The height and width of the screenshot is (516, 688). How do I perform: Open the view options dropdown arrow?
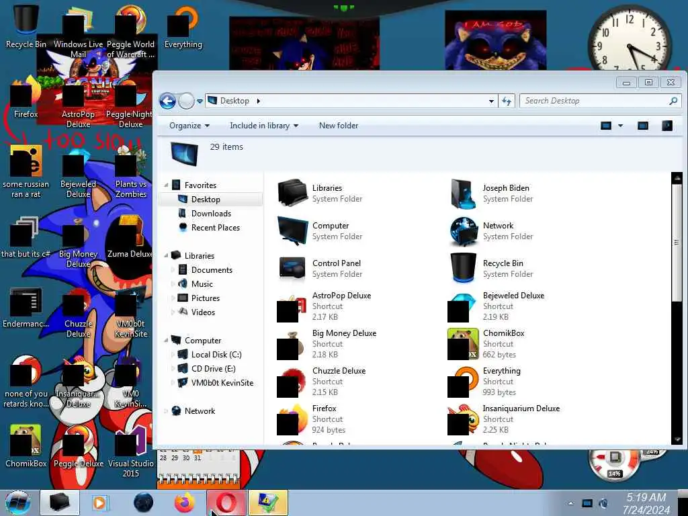[620, 126]
